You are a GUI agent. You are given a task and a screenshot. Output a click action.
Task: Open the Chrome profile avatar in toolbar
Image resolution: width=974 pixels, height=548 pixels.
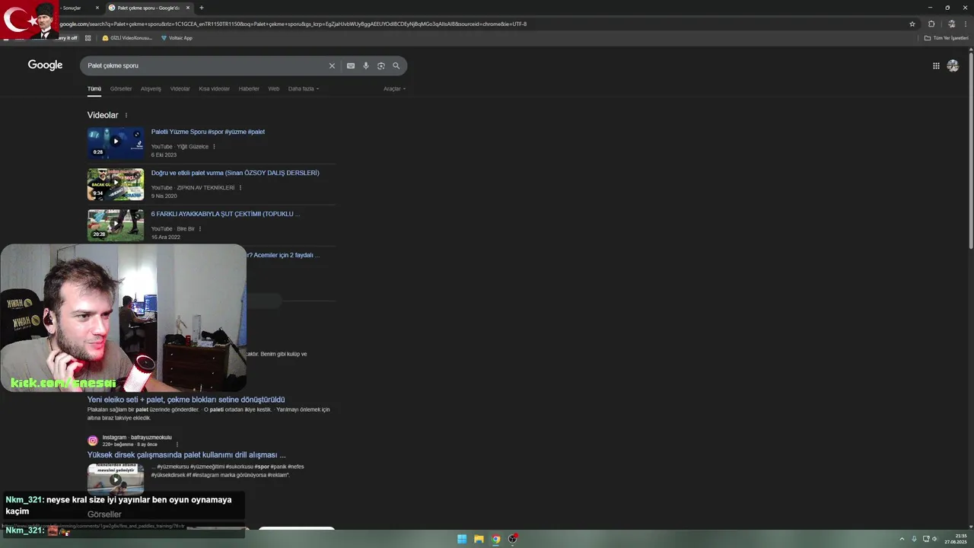[x=951, y=24]
